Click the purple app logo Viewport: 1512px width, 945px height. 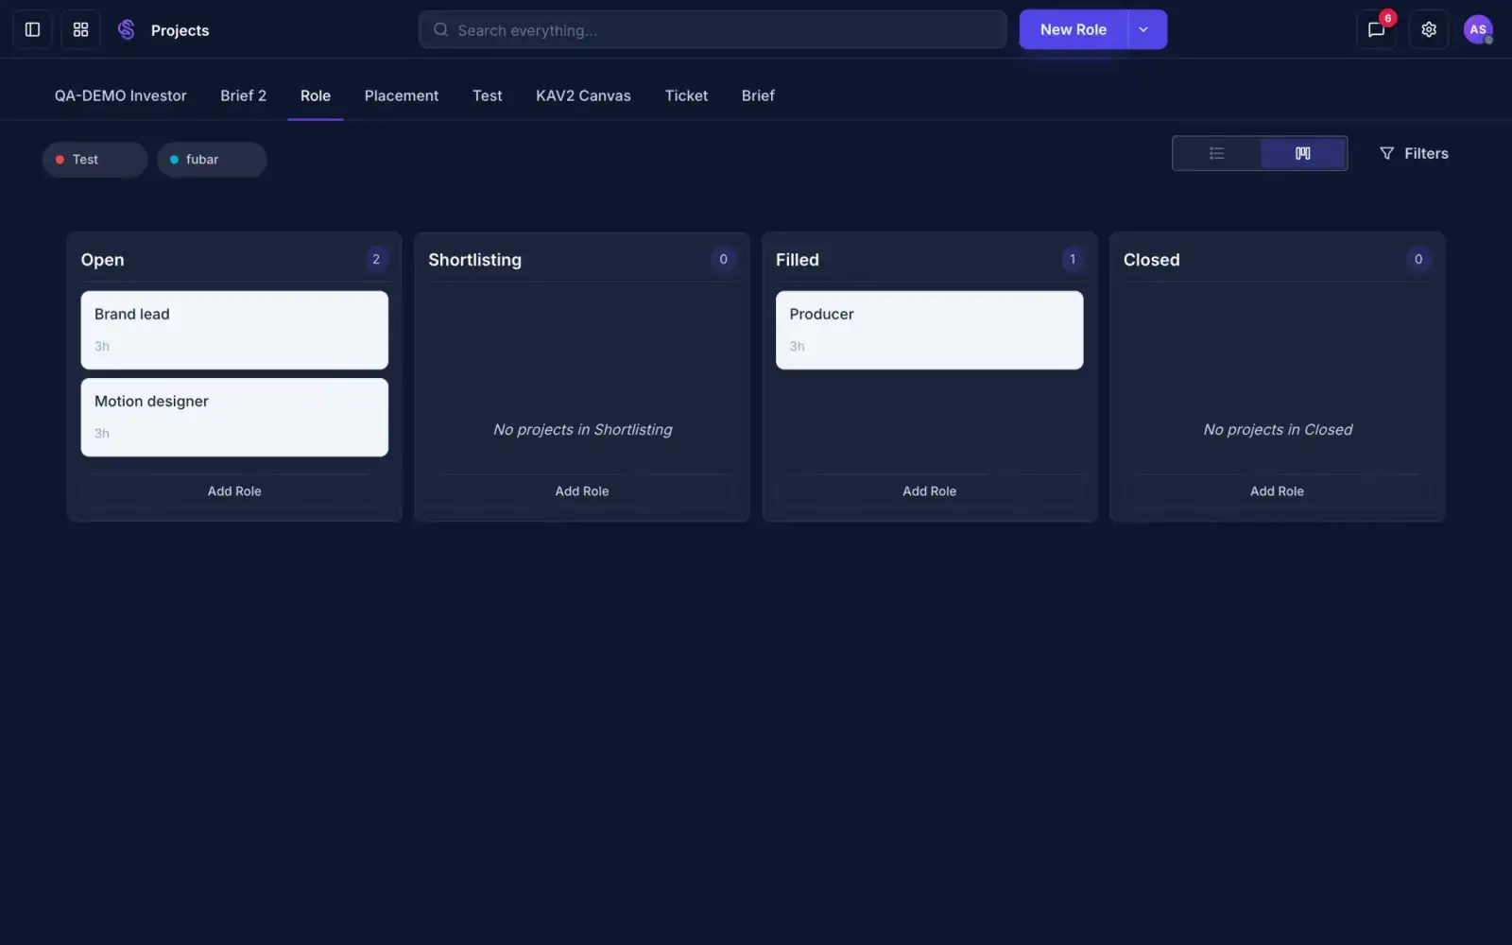click(127, 29)
